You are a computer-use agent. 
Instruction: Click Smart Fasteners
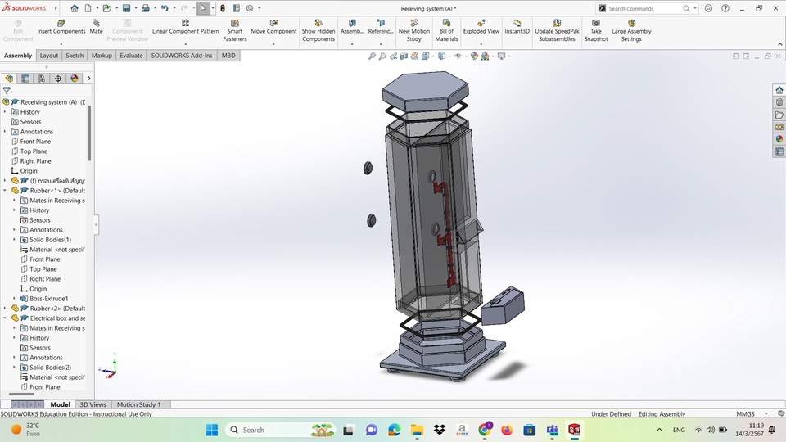235,30
